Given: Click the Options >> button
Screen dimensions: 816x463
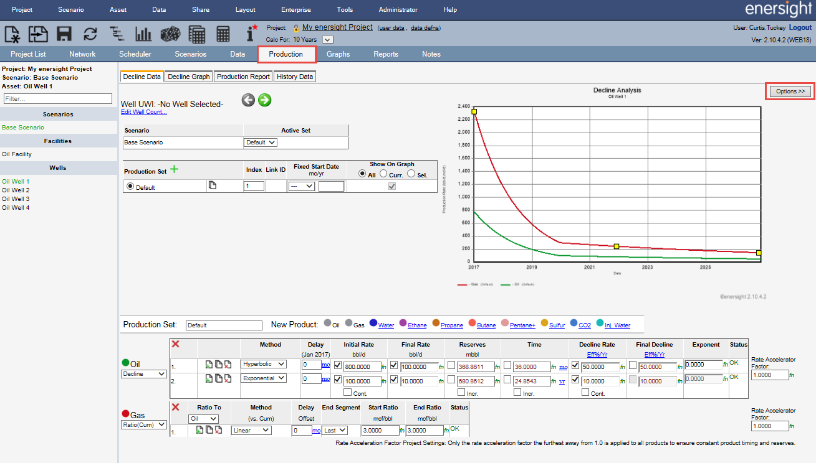Looking at the screenshot, I should click(x=790, y=91).
